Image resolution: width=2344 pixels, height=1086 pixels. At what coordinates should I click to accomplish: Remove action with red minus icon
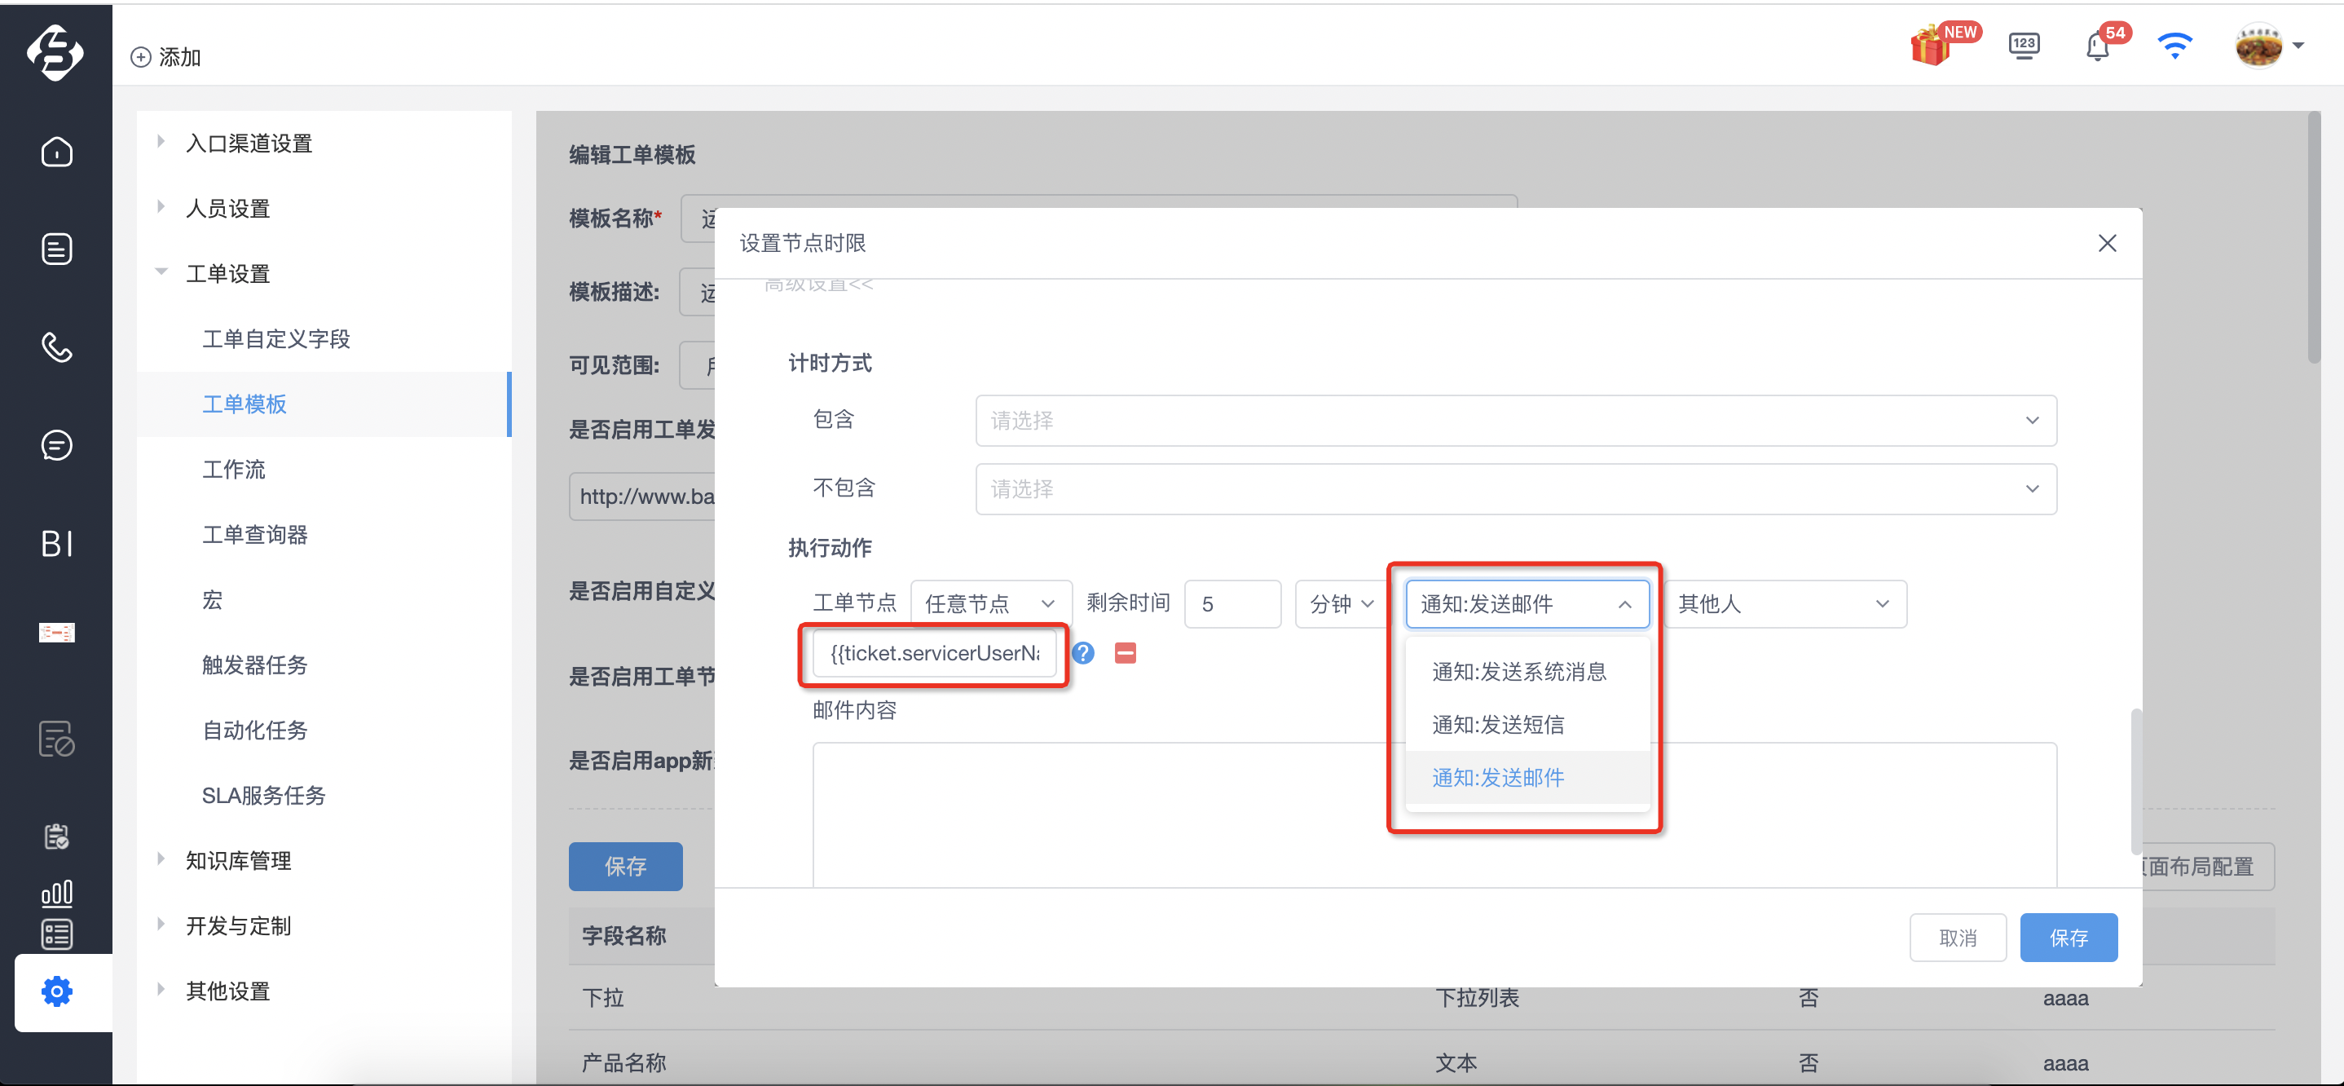pos(1125,653)
